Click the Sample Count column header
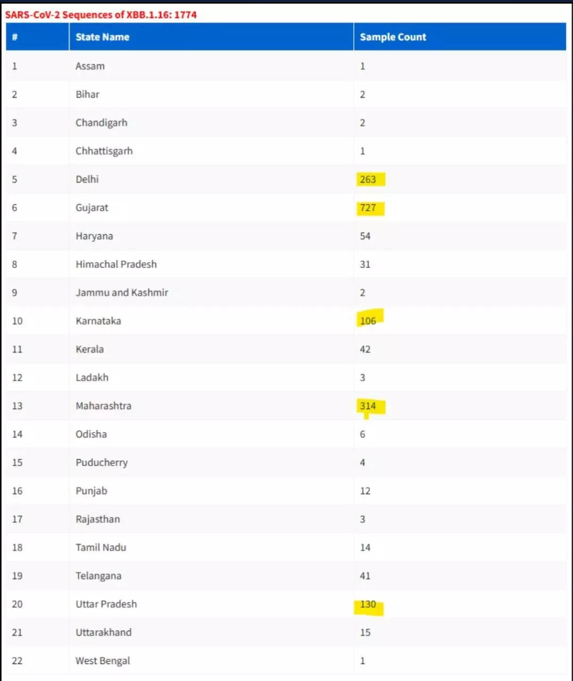Image resolution: width=573 pixels, height=681 pixels. point(393,37)
